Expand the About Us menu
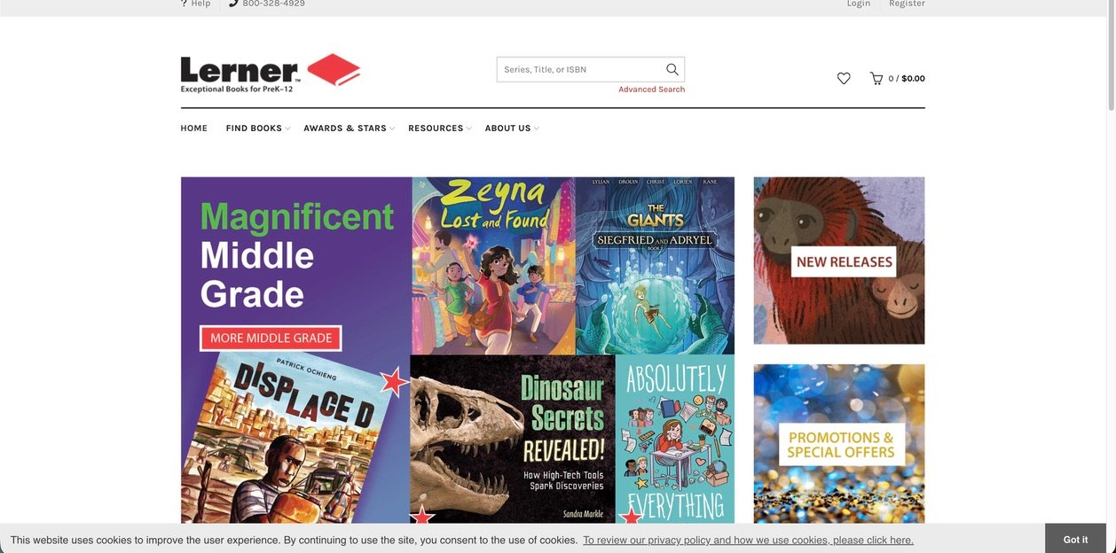 [512, 129]
